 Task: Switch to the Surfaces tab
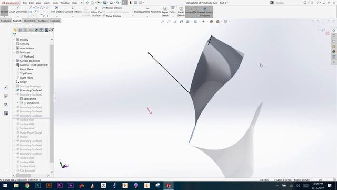pos(43,21)
